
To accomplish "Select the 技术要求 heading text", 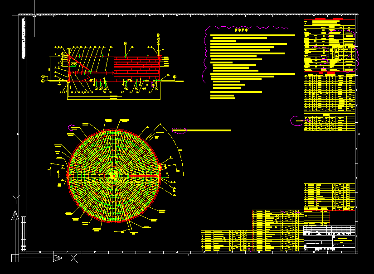I will pyautogui.click(x=241, y=30).
